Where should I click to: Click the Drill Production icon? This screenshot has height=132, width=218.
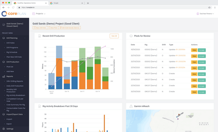tap(4, 62)
